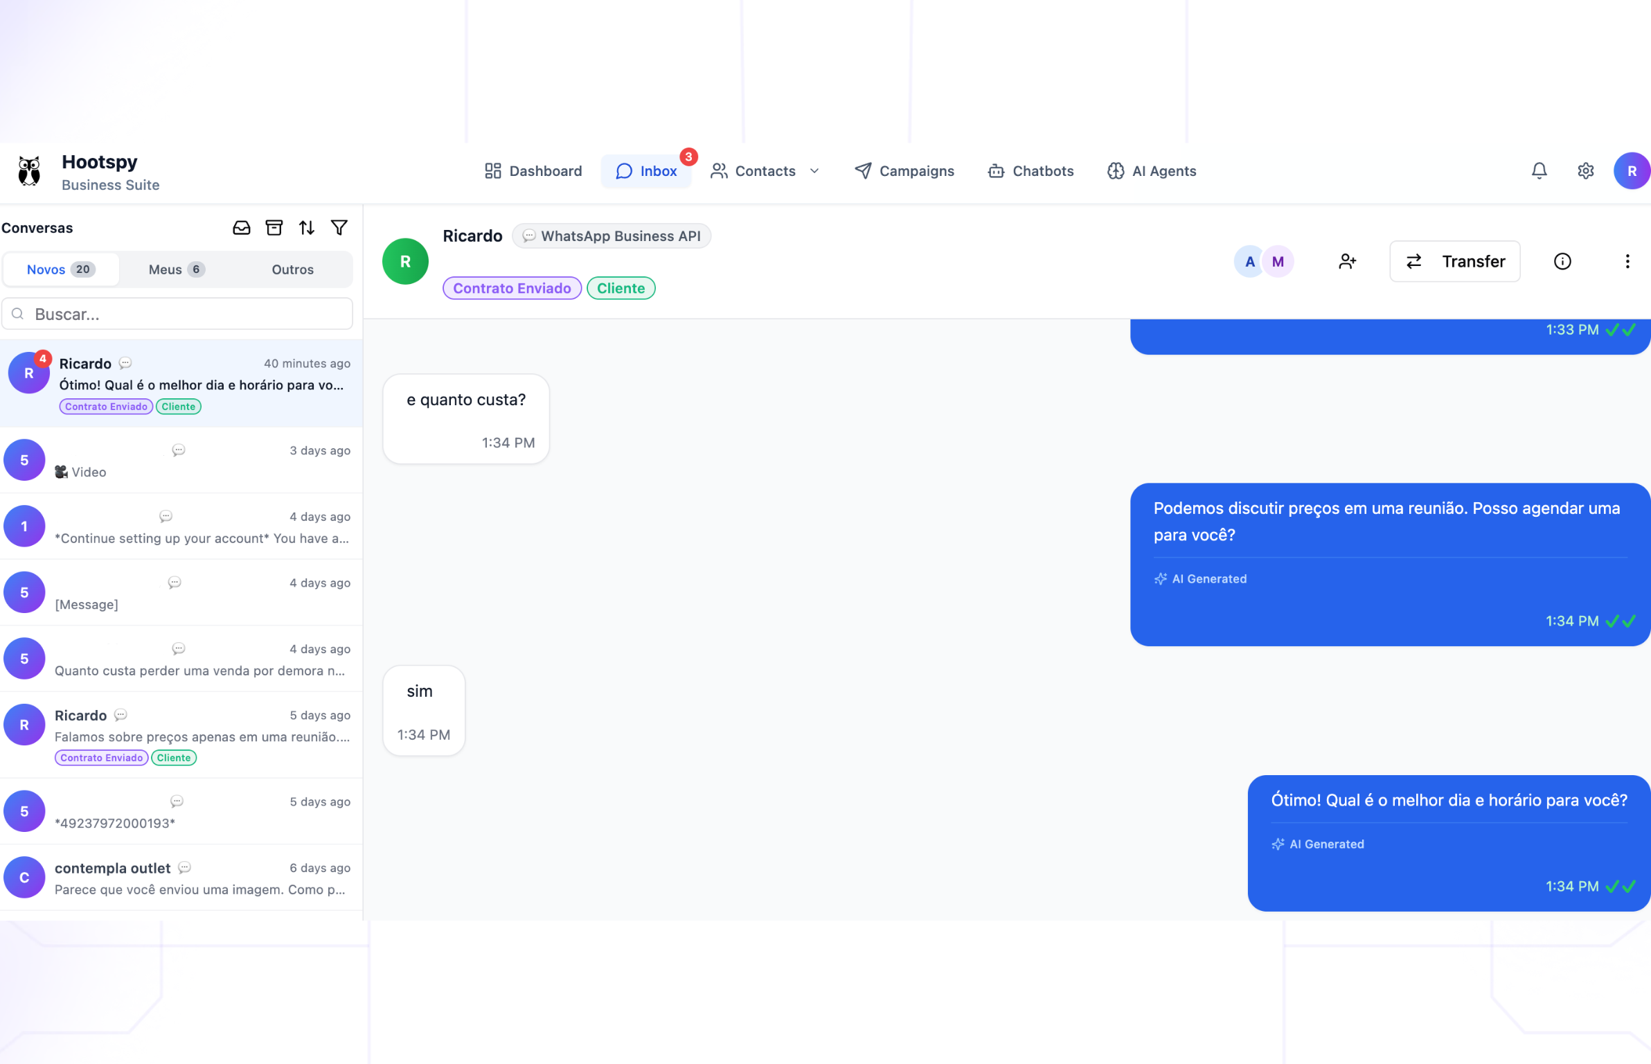Select the Novos tab
This screenshot has height=1064, width=1651.
pyautogui.click(x=60, y=269)
